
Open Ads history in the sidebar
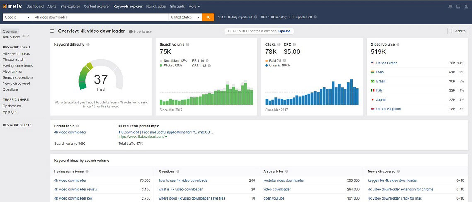(11, 37)
